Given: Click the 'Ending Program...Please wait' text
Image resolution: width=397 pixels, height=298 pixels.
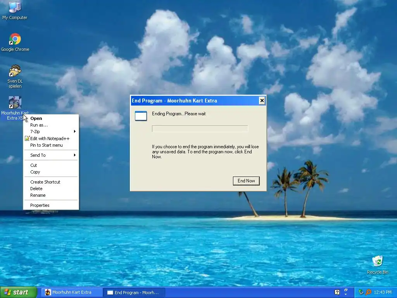Looking at the screenshot, I should point(179,114).
